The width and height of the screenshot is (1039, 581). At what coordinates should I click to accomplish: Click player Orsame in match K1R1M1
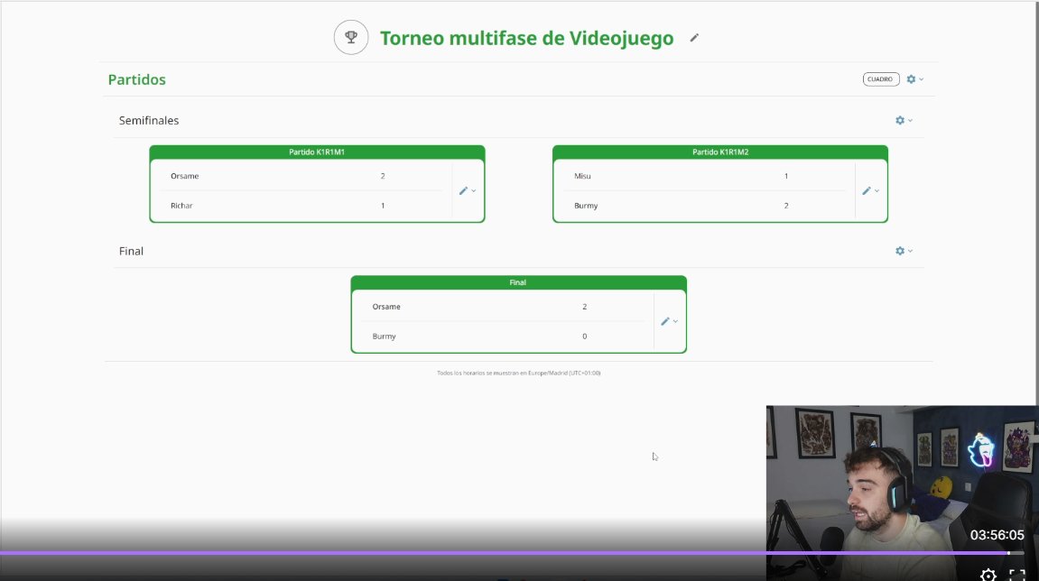185,176
